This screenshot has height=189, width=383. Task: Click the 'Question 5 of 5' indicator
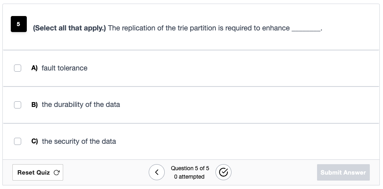[190, 168]
